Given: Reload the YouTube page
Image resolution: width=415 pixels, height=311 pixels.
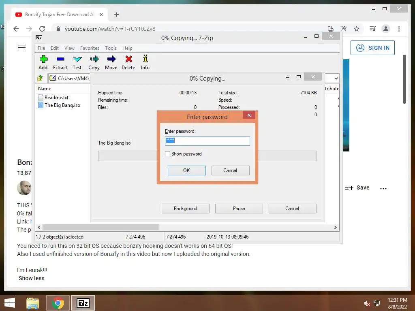Looking at the screenshot, I should [42, 29].
